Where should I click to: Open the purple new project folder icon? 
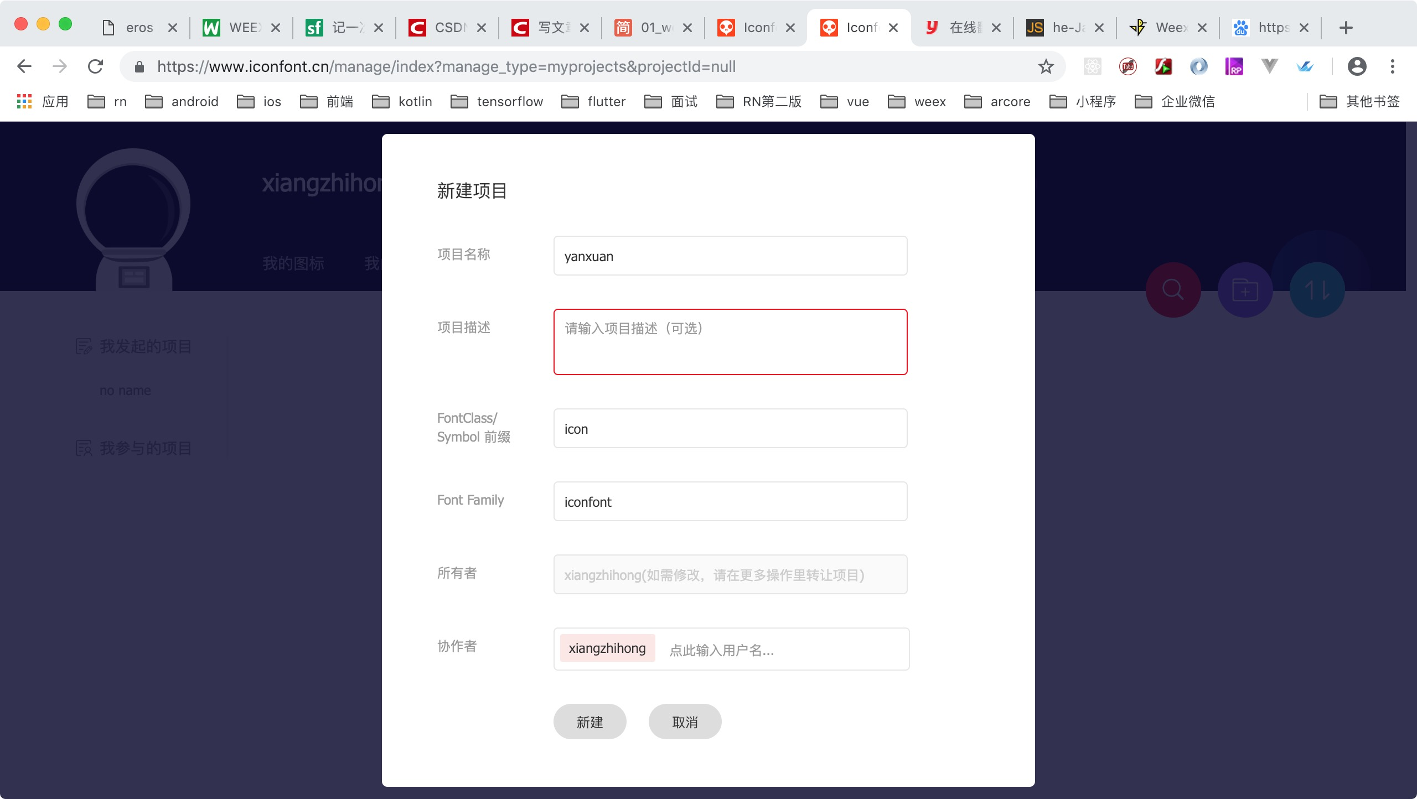tap(1246, 289)
